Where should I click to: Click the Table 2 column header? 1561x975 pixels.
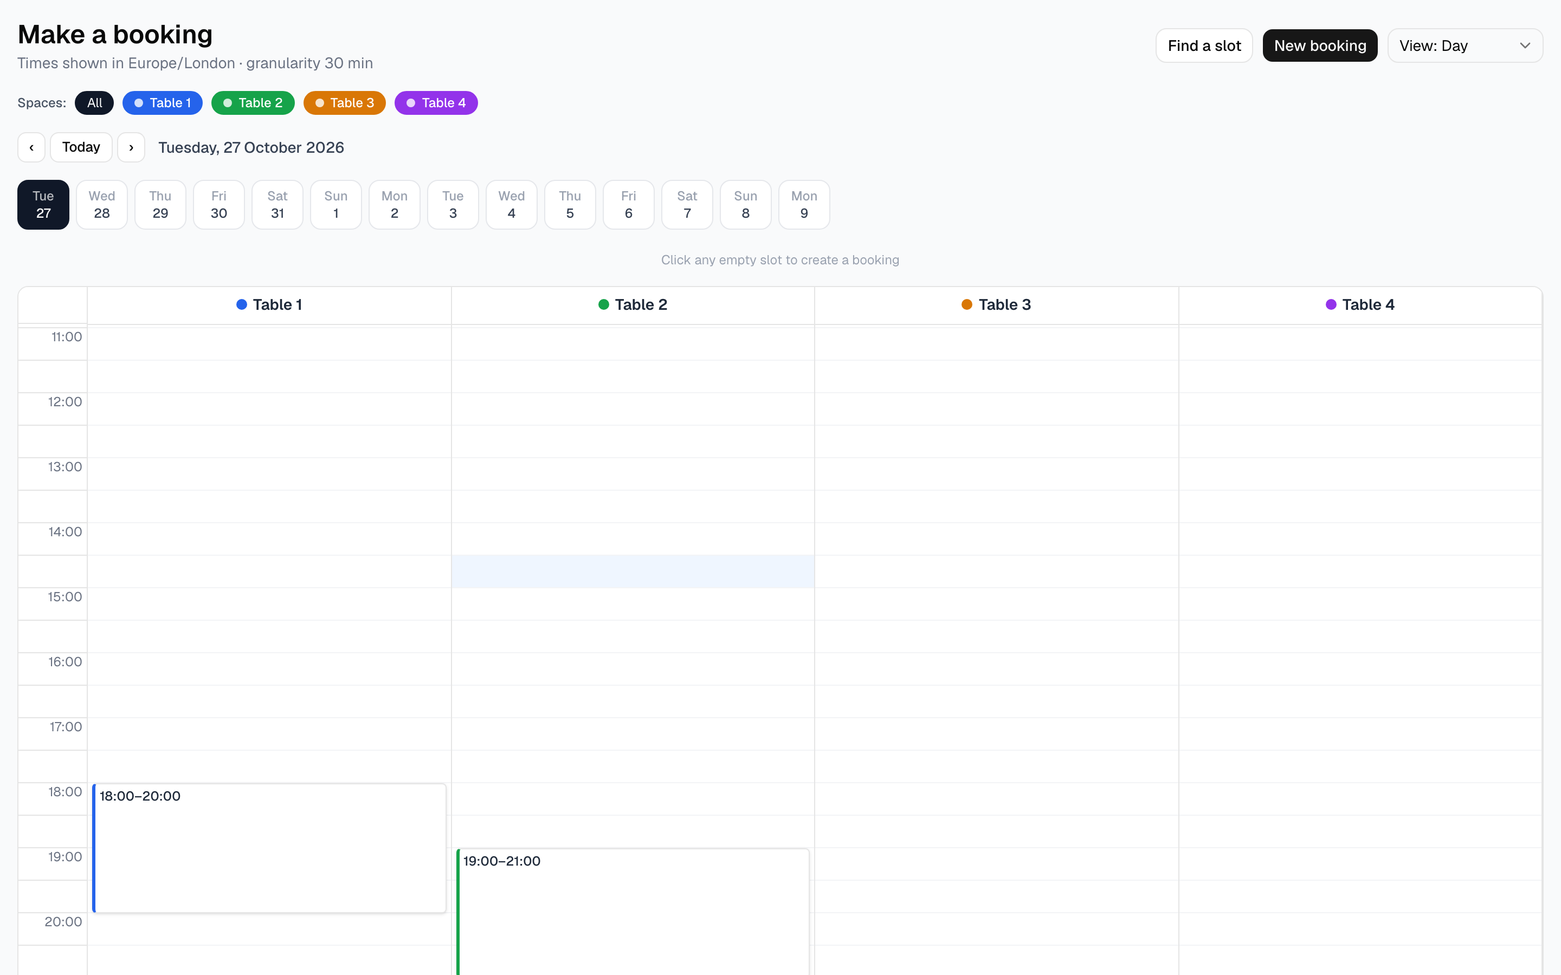633,305
